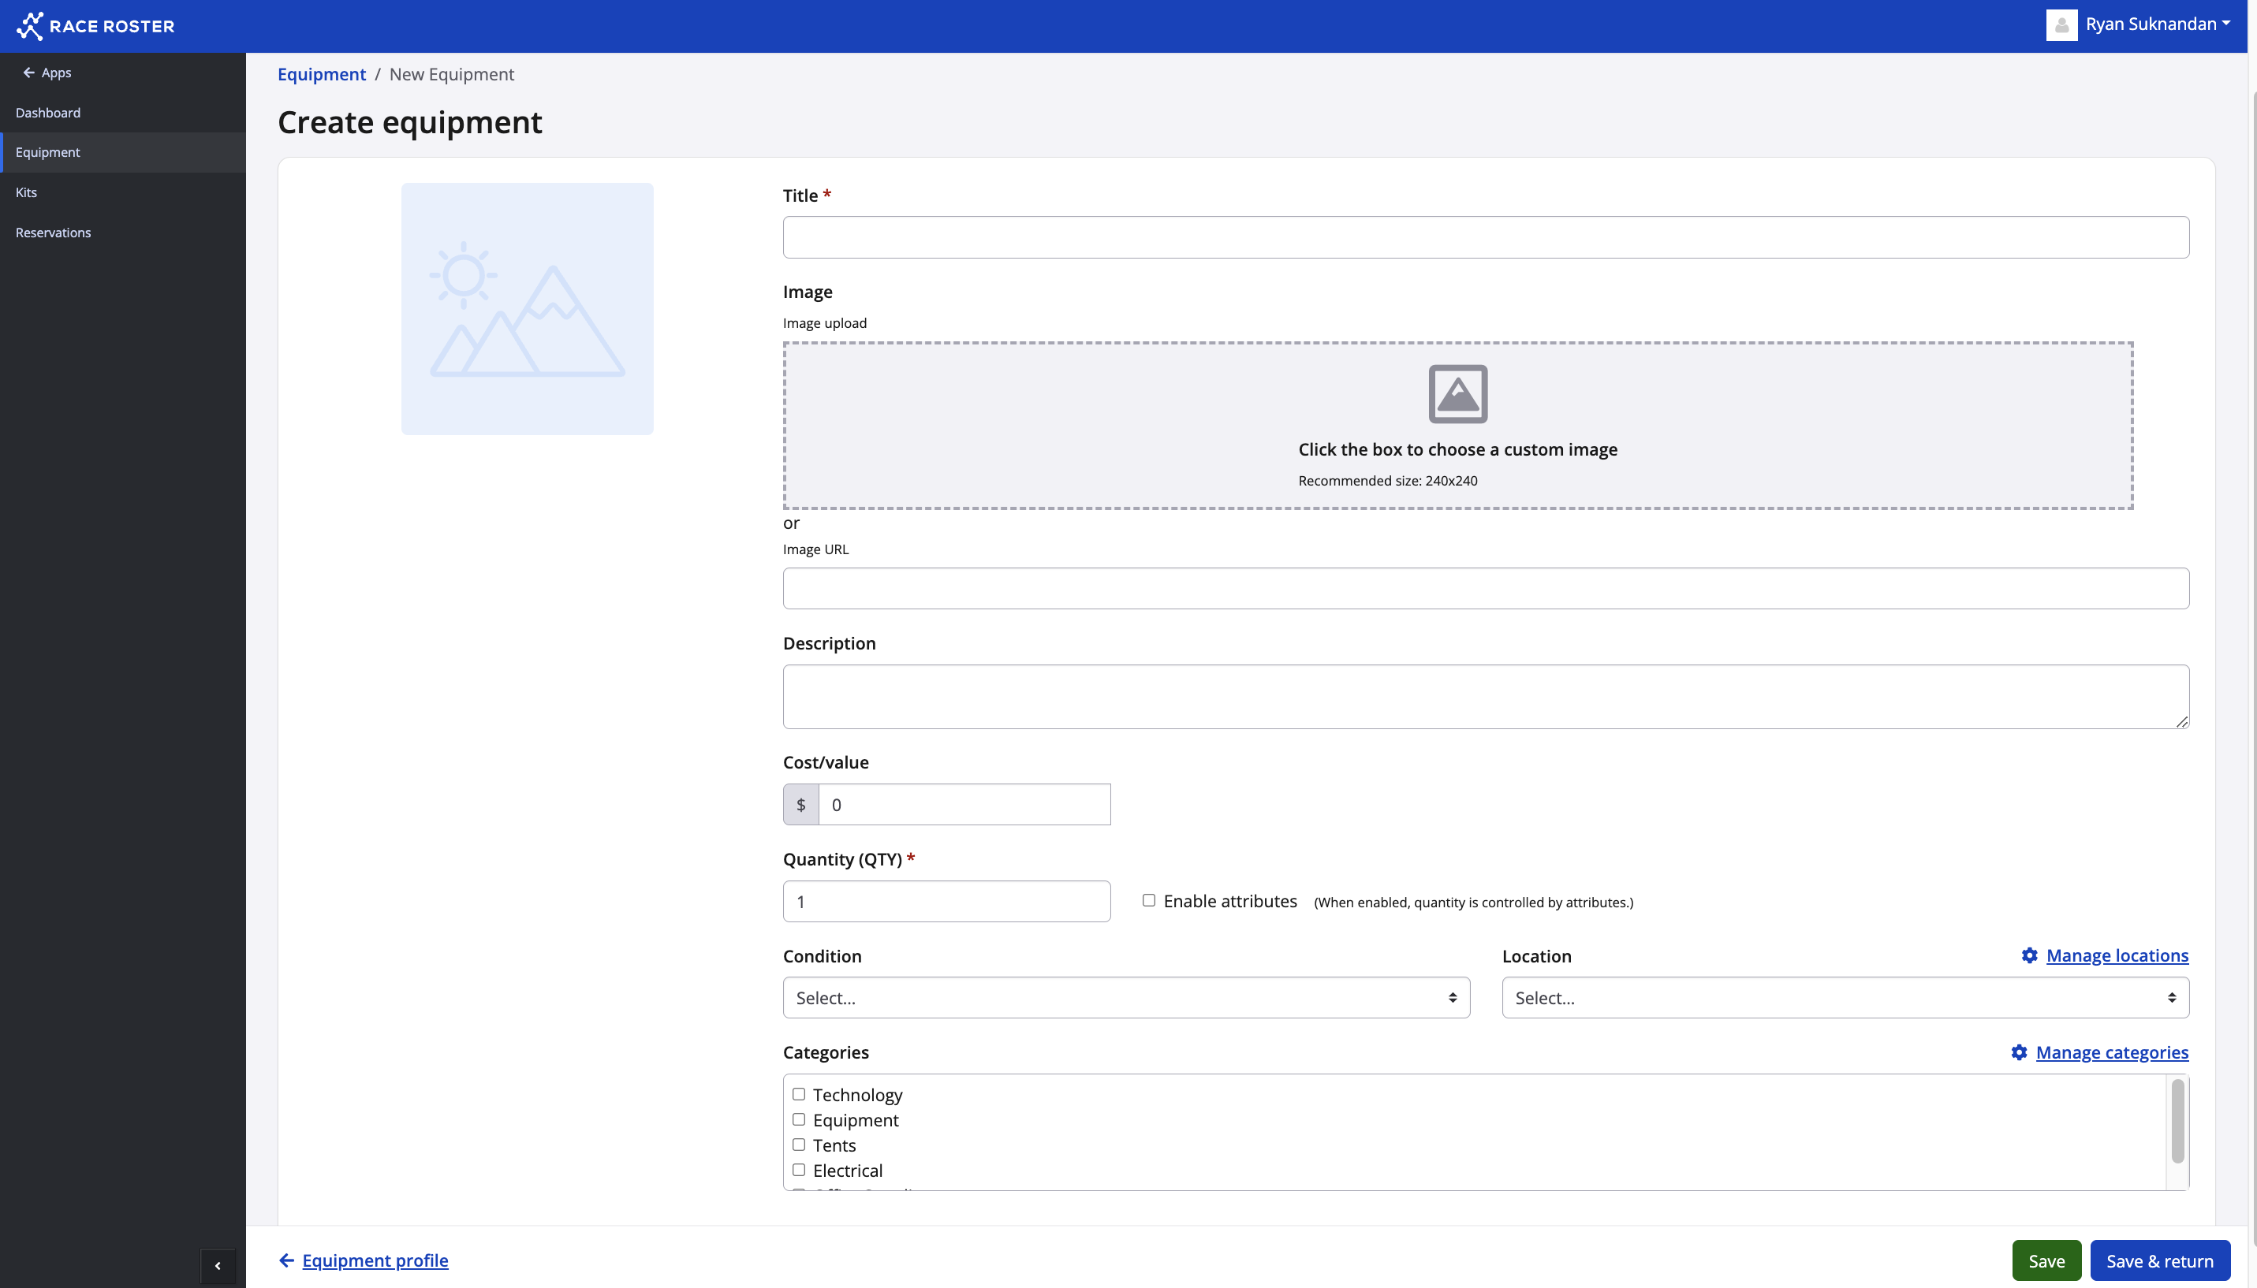Open the Location dropdown
This screenshot has width=2257, height=1288.
[1845, 998]
